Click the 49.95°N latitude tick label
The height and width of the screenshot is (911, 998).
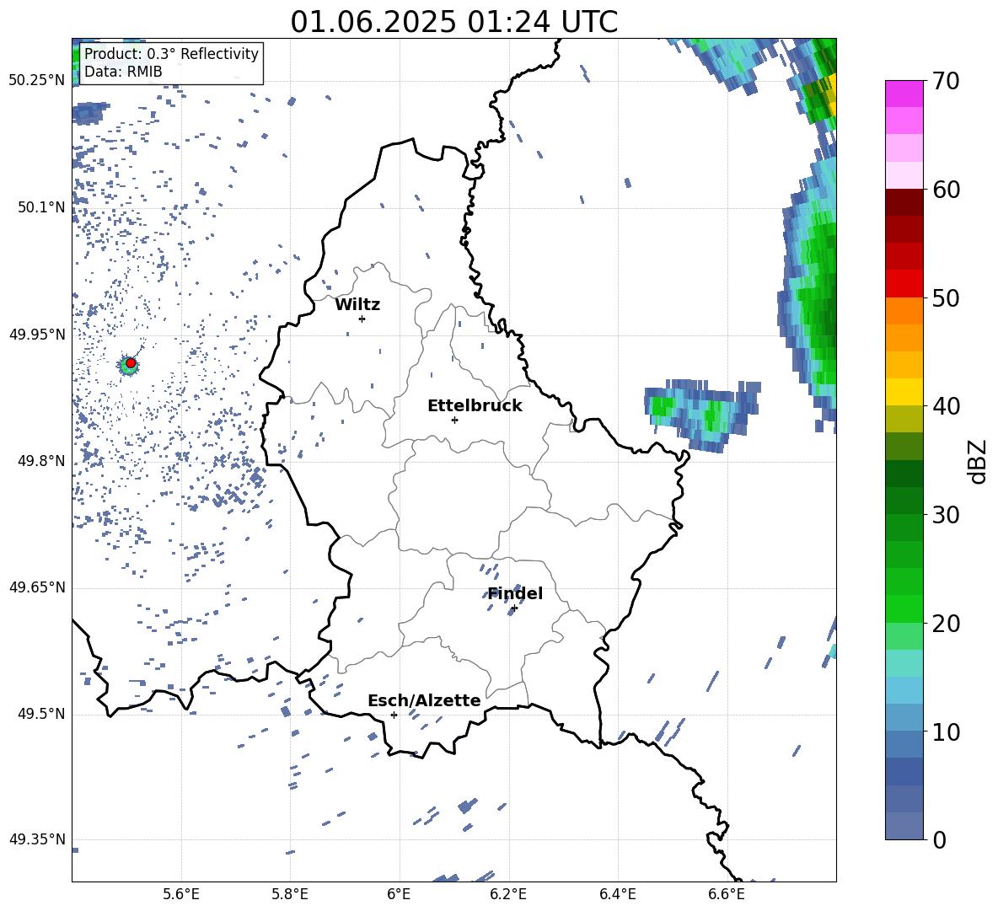tap(37, 334)
